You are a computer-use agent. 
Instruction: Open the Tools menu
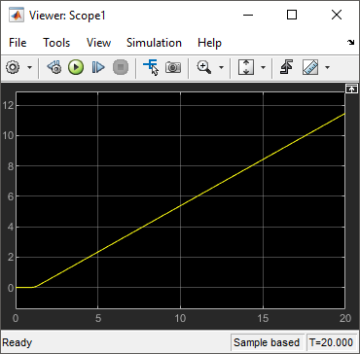[x=56, y=43]
